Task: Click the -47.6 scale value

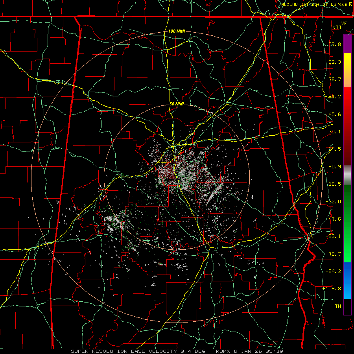Action: 334,219
